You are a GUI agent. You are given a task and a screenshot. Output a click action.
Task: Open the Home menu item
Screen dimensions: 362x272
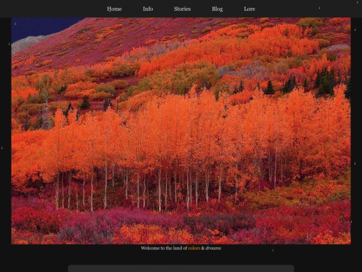click(114, 9)
